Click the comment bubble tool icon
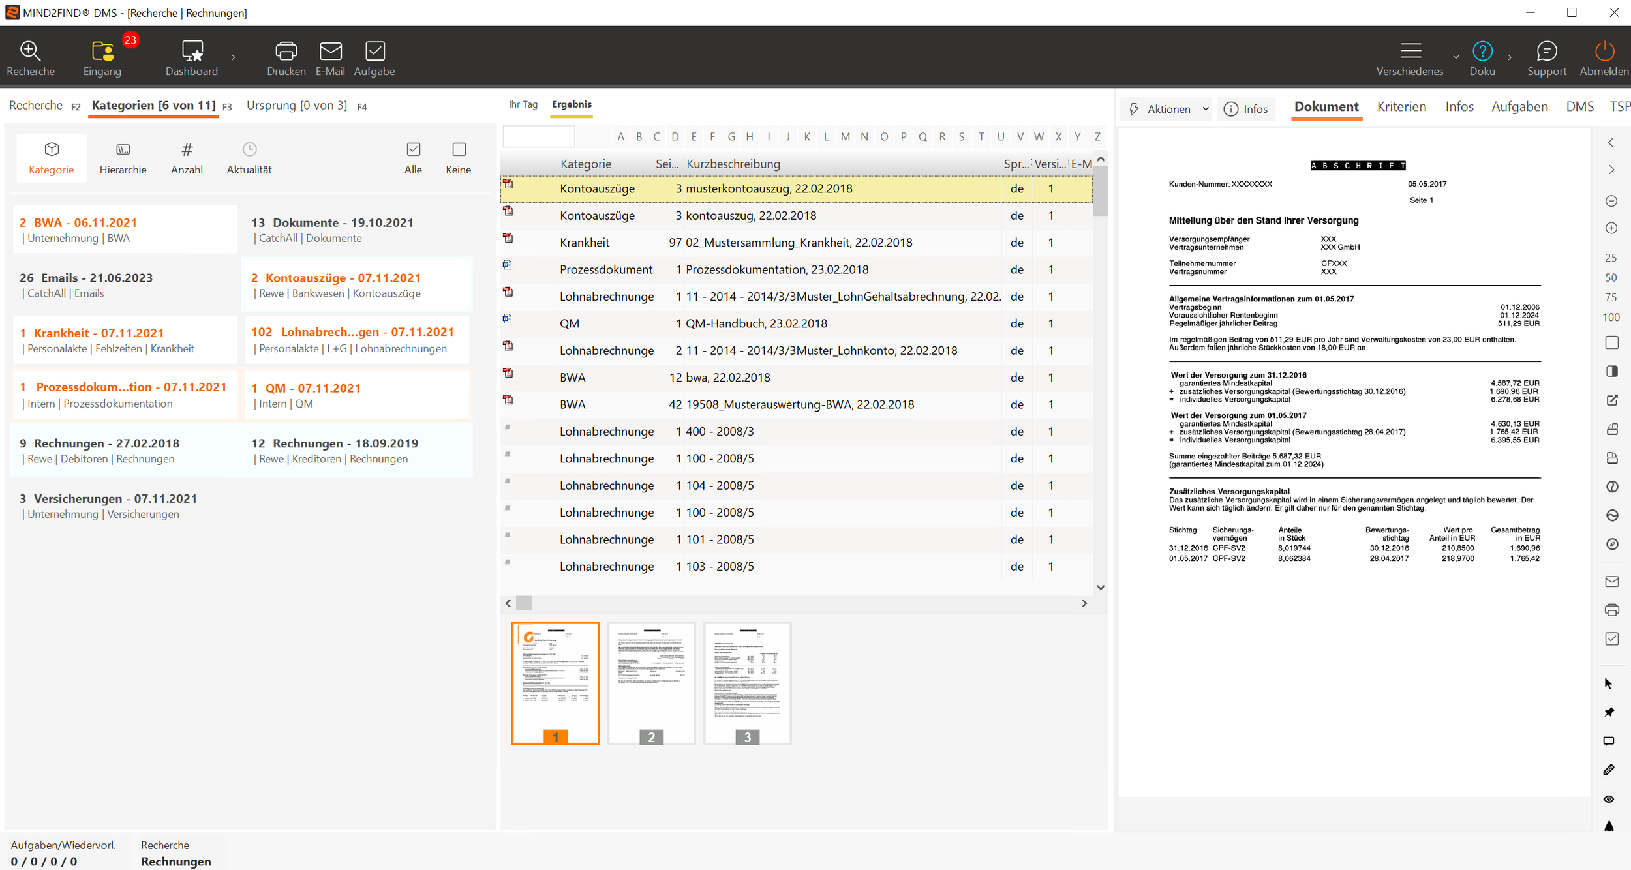The width and height of the screenshot is (1631, 870). (x=1609, y=742)
